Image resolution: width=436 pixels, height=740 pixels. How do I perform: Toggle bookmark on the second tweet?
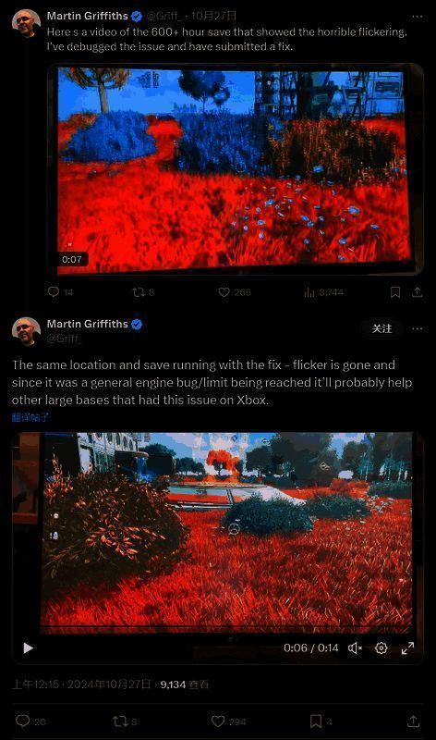click(315, 721)
